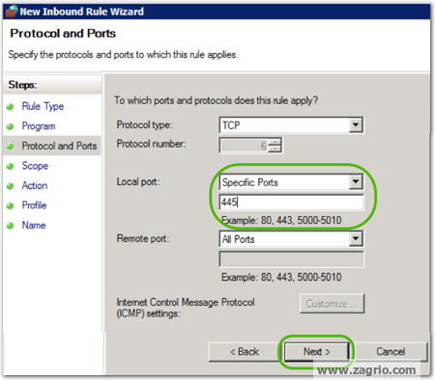The height and width of the screenshot is (380, 435).
Task: Click the disabled remote port text field
Action: click(291, 259)
